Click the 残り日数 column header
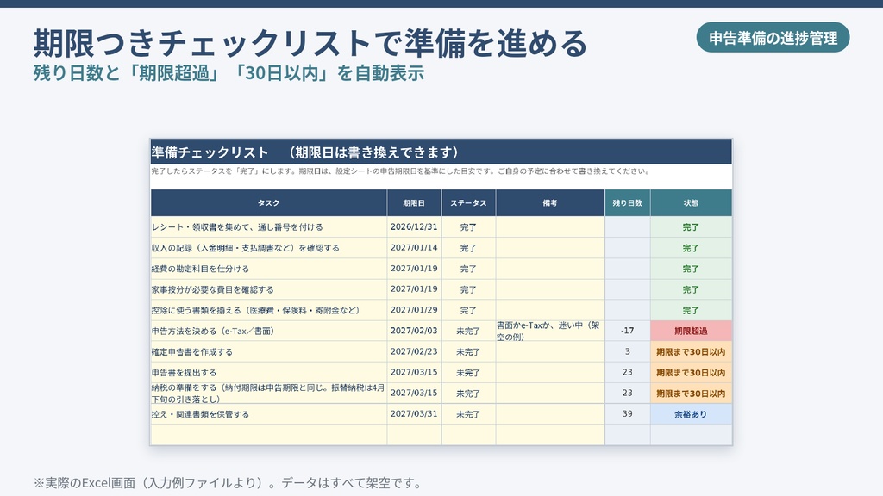 pos(628,203)
